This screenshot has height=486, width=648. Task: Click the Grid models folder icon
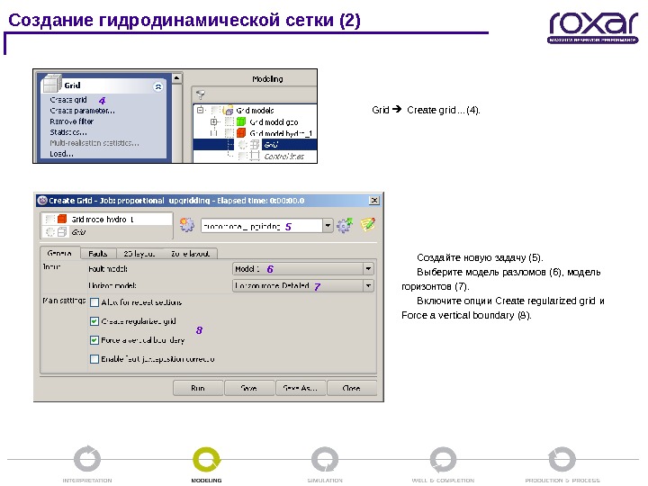pyautogui.click(x=228, y=111)
